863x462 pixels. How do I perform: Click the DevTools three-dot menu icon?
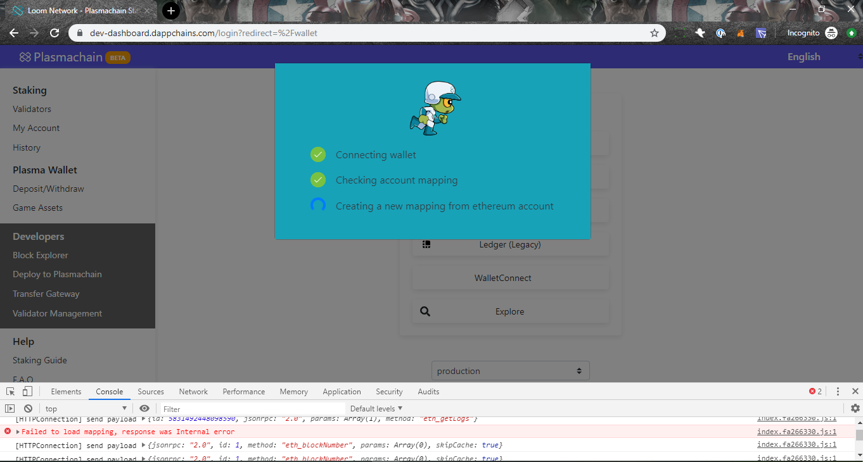point(837,391)
